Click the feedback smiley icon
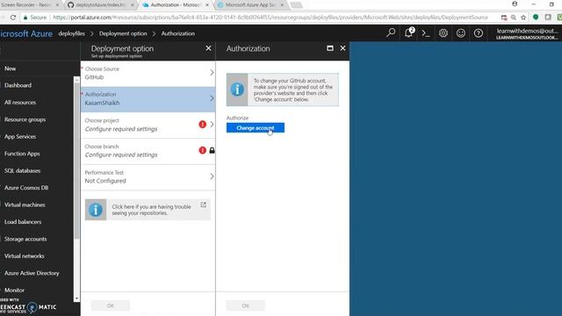This screenshot has width=562, height=316. point(461,33)
